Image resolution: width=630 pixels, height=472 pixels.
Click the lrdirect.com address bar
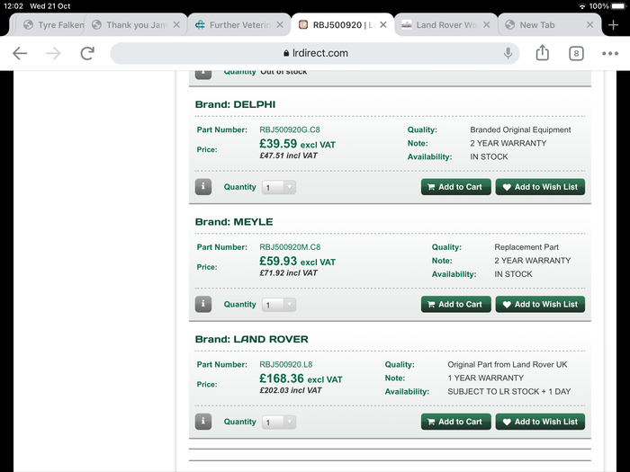click(x=315, y=53)
